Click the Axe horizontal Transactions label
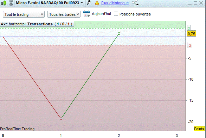Screen dimensions: 206x138 [37, 24]
